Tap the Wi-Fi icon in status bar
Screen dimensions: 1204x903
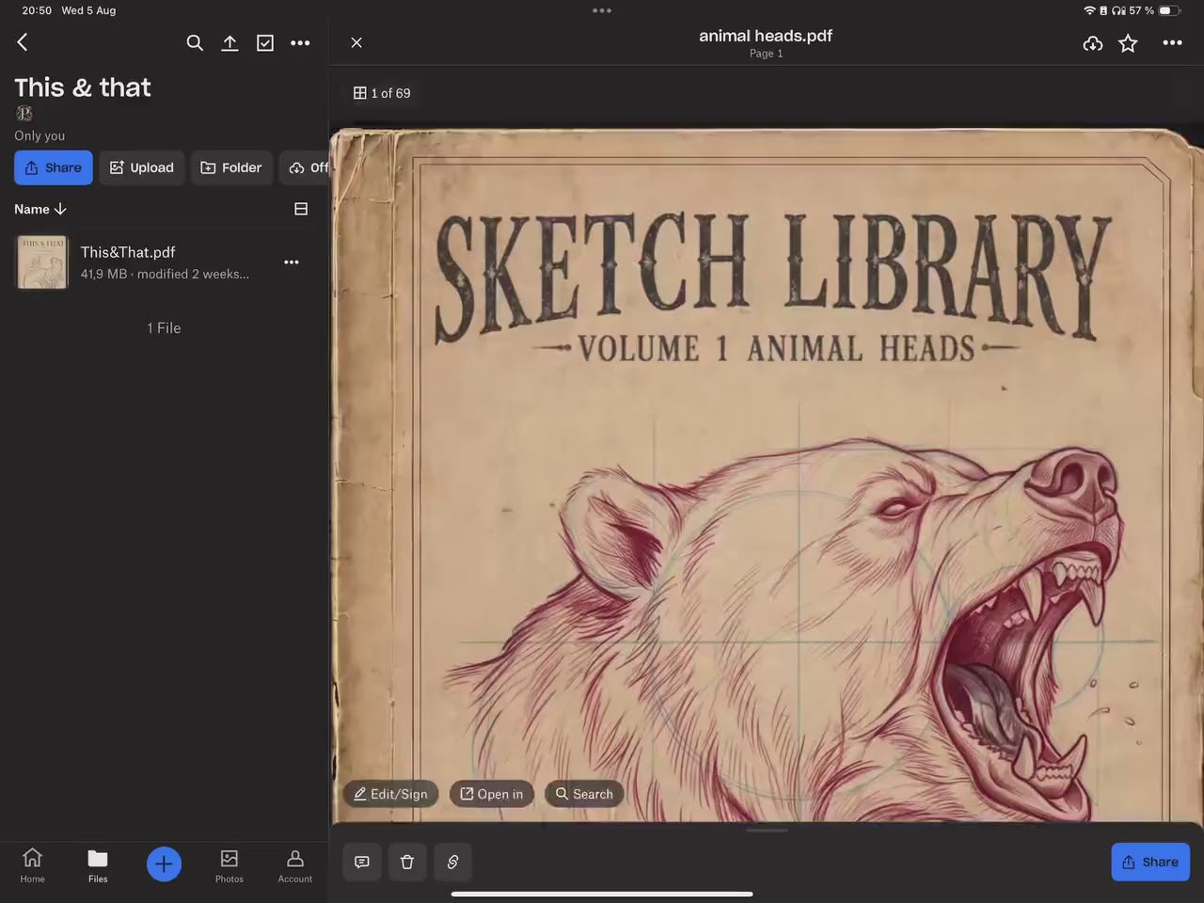(1089, 10)
